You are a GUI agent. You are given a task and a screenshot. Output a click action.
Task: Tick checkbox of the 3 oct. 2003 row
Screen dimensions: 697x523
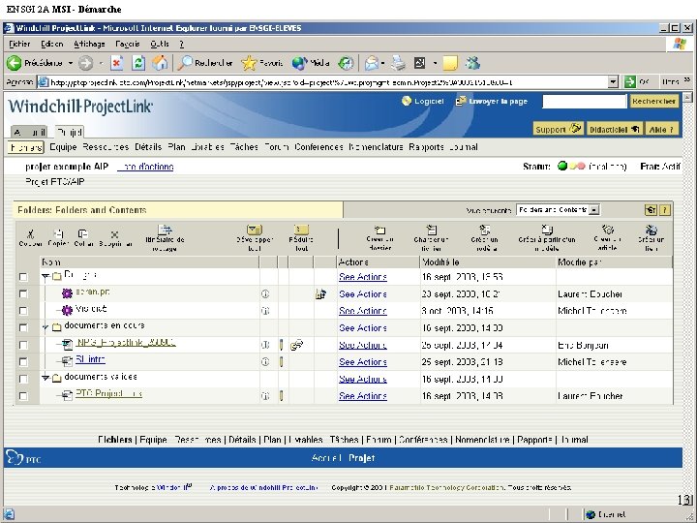pos(23,311)
